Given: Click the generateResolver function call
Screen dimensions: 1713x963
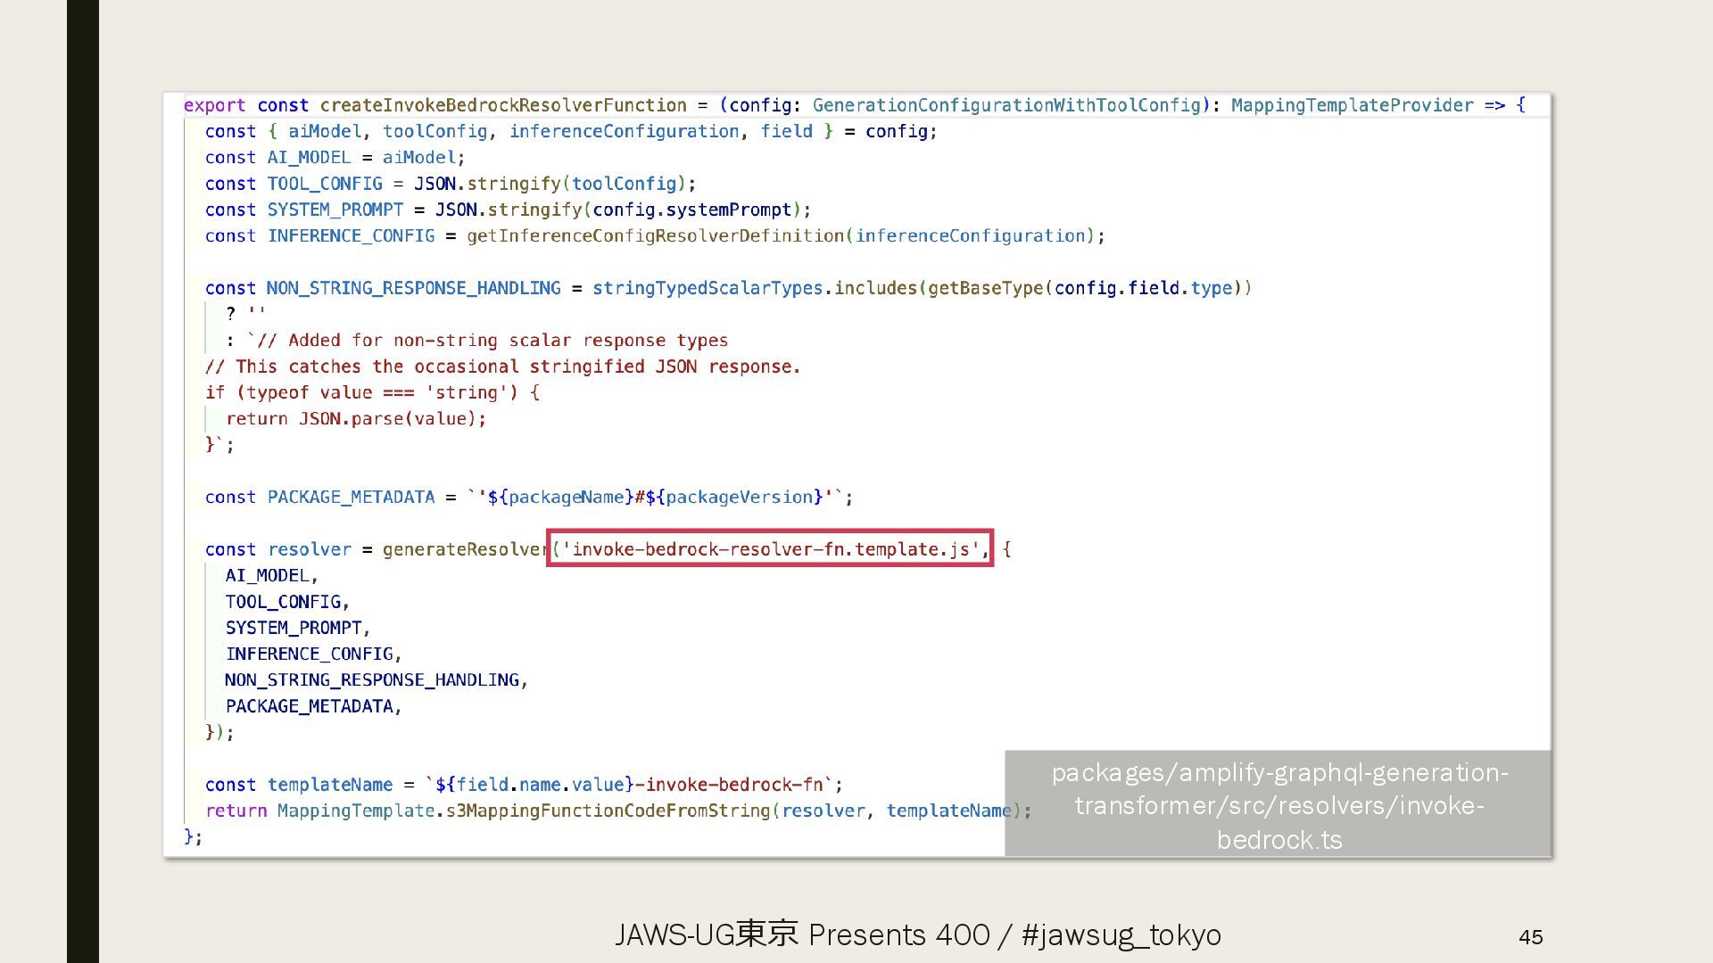Looking at the screenshot, I should [x=464, y=549].
